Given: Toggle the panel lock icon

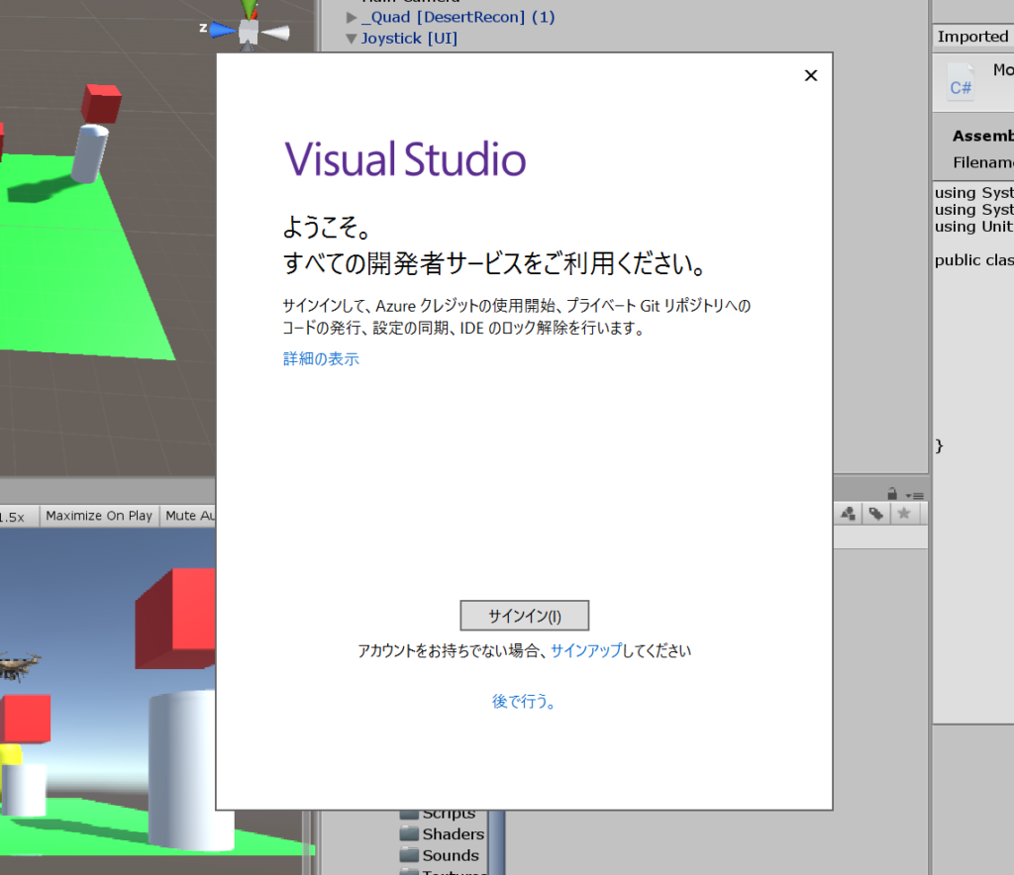Looking at the screenshot, I should click(892, 494).
